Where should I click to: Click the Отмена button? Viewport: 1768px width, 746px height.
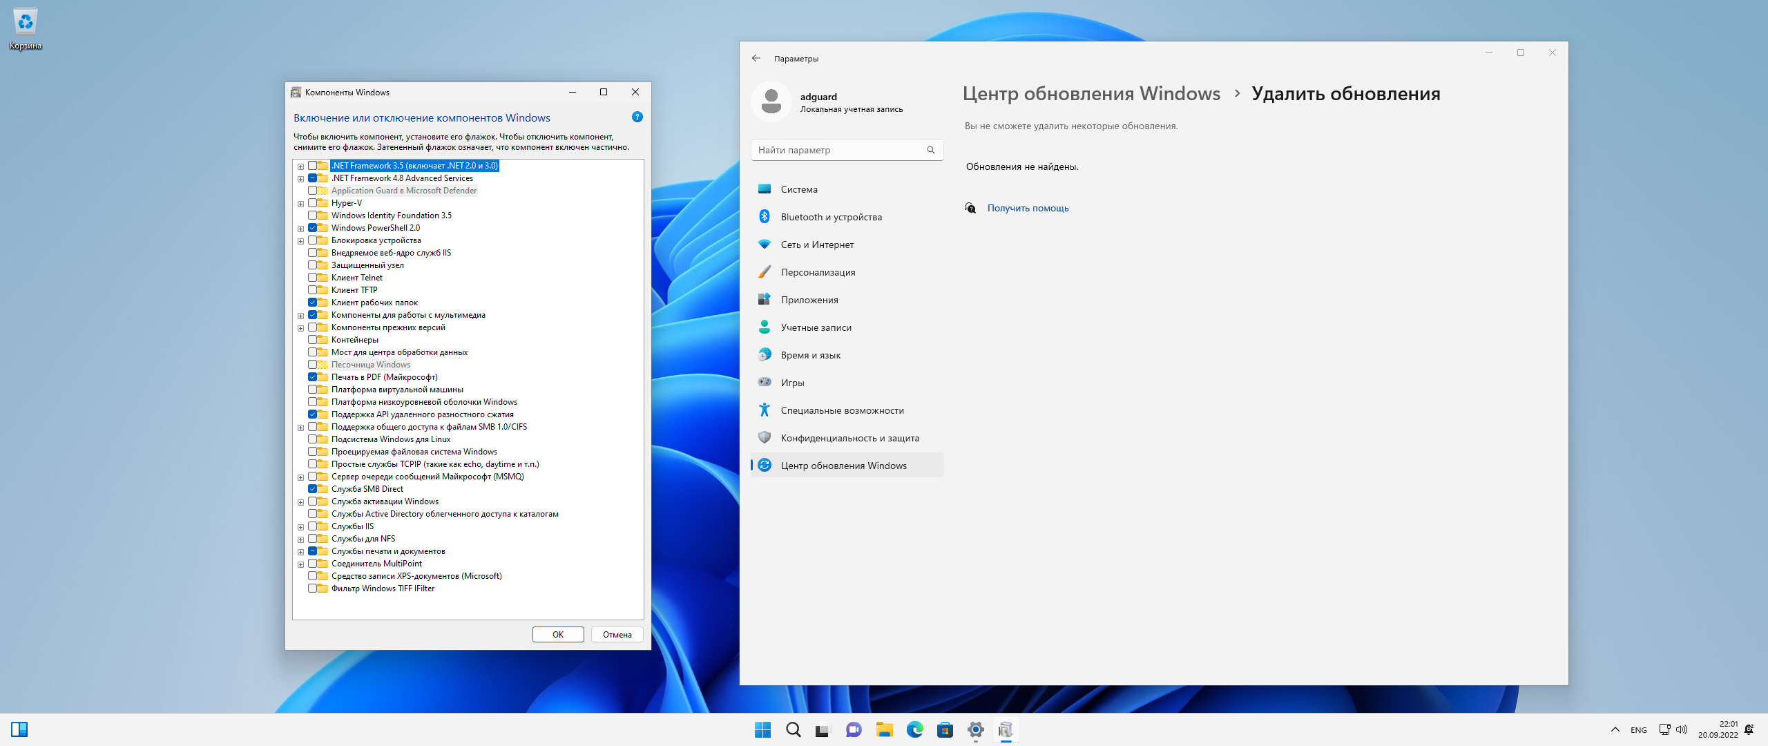click(617, 634)
